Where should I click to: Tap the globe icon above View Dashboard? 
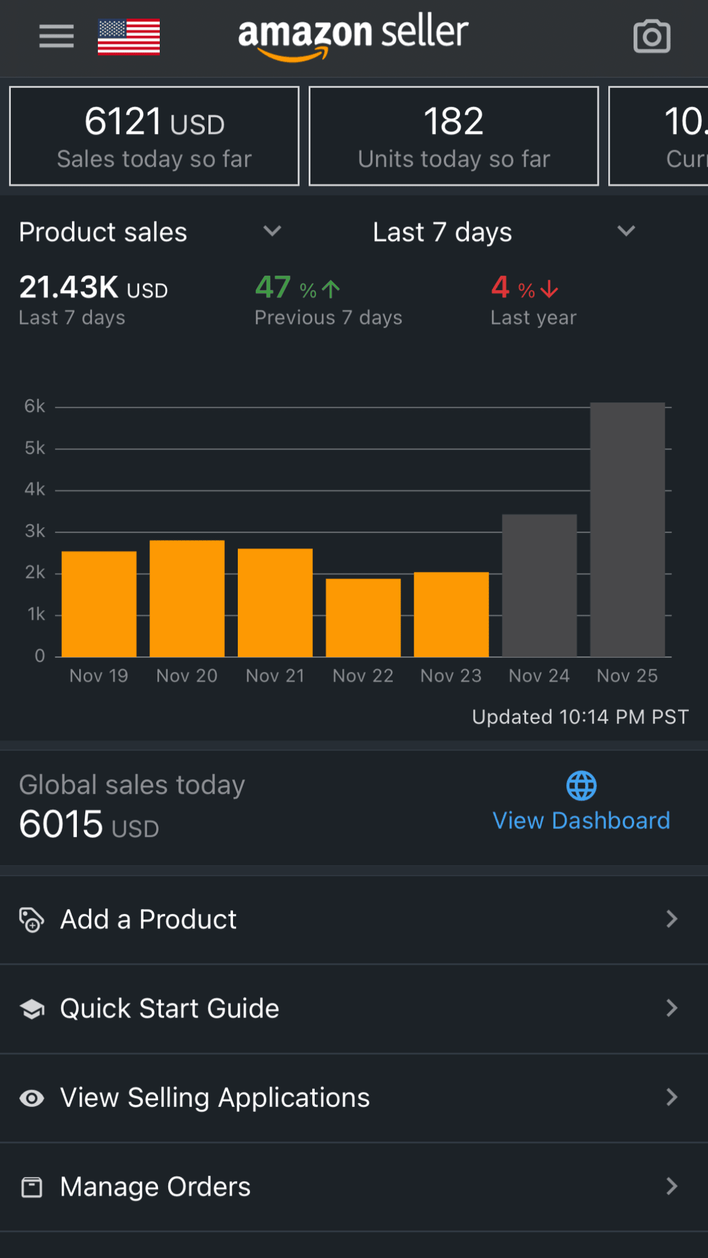coord(581,786)
